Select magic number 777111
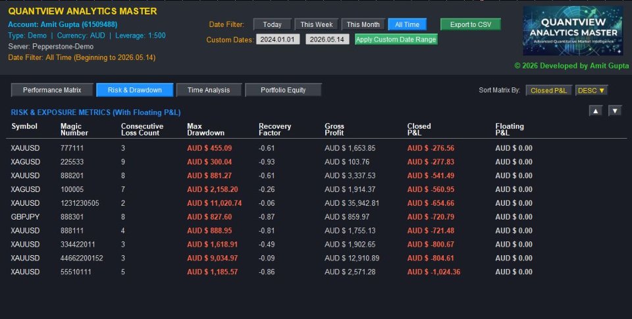This screenshot has height=319, width=632. (72, 148)
